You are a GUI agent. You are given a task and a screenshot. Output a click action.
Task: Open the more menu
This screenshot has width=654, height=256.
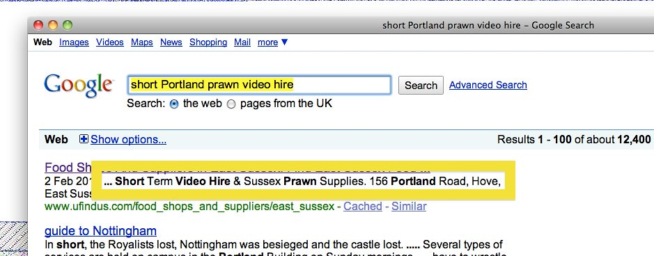click(x=267, y=42)
